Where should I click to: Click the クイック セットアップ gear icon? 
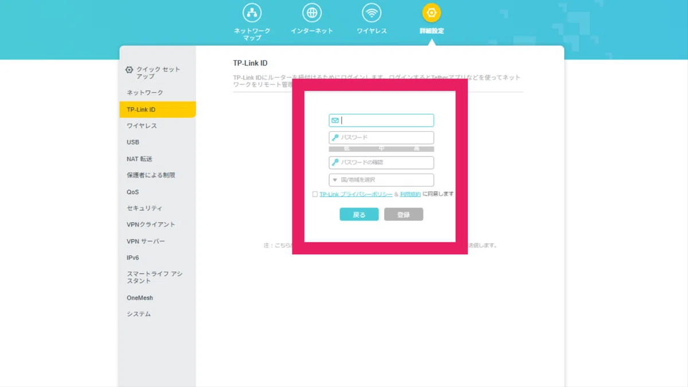click(x=129, y=70)
